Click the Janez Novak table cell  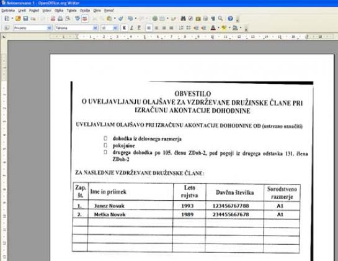131,206
